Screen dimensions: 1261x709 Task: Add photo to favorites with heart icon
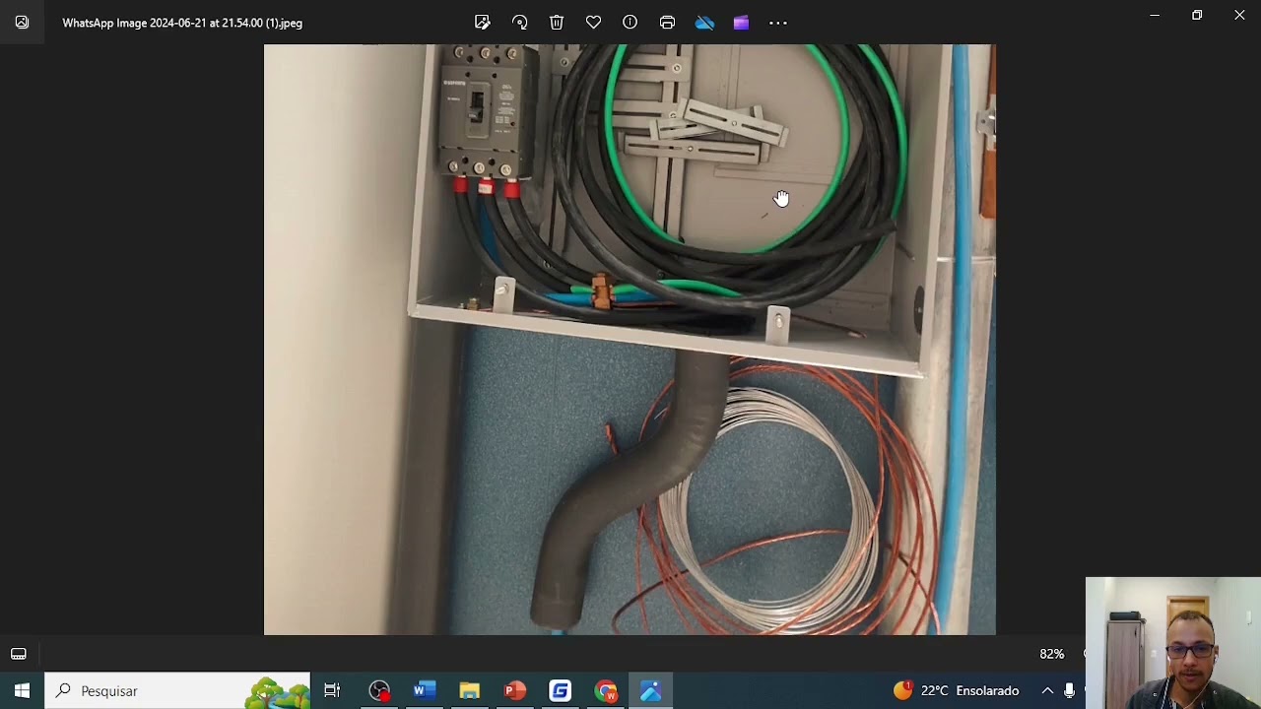593,23
